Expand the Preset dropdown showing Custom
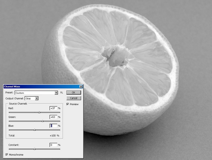The width and height of the screenshot is (212, 160). click(x=56, y=93)
